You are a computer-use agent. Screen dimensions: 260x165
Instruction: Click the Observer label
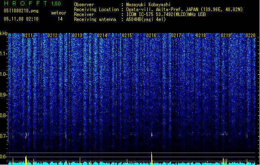[x=84, y=5]
